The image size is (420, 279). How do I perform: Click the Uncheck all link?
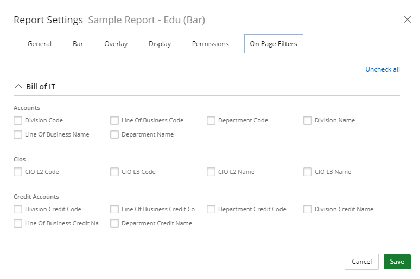click(382, 69)
